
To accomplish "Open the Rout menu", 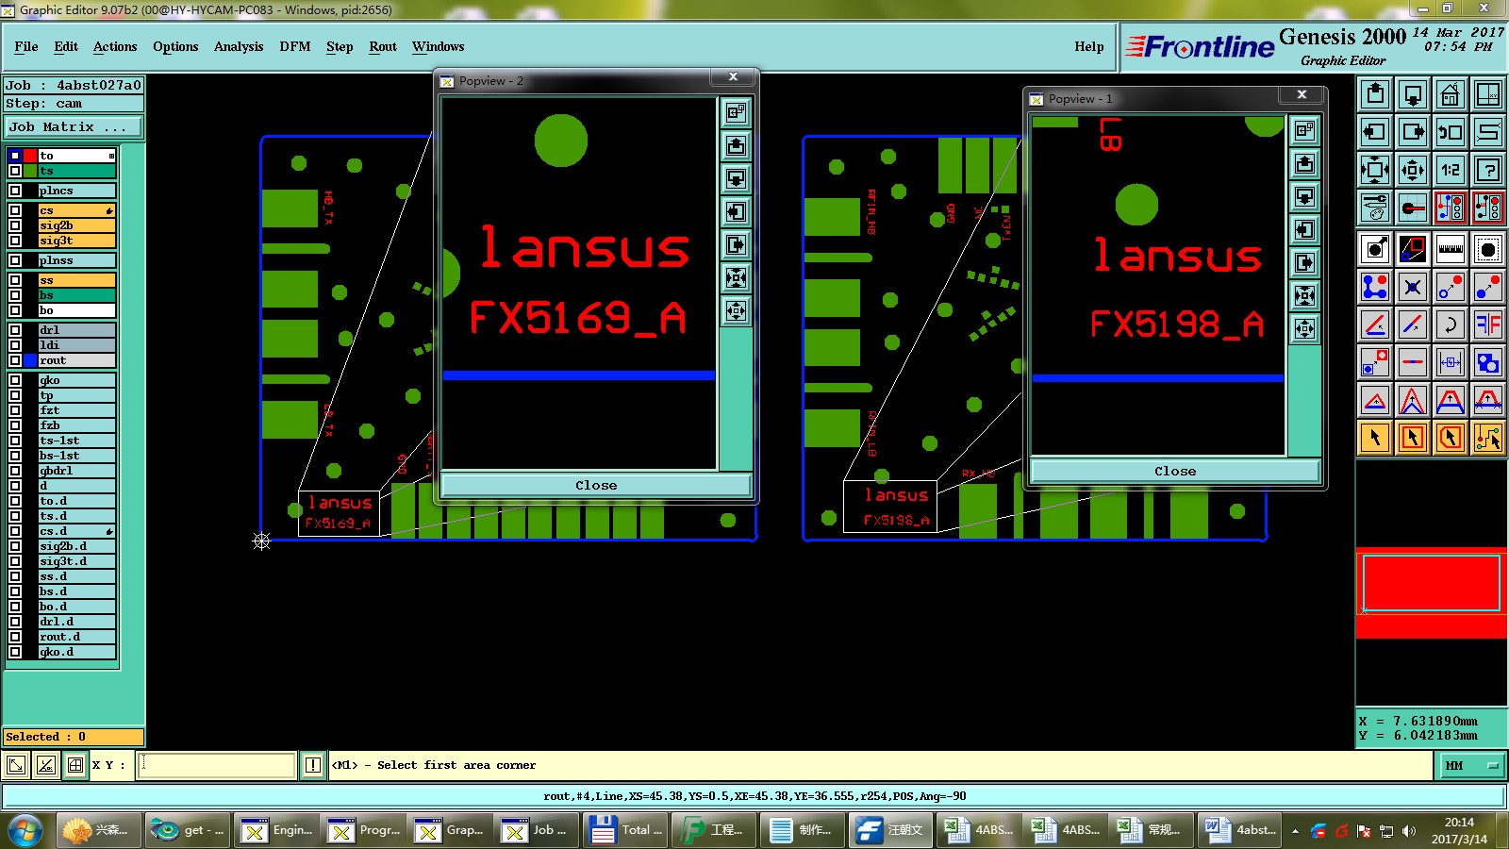I will click(383, 46).
